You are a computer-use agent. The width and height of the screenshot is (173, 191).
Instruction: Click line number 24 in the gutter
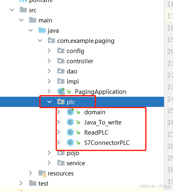(x=170, y=99)
